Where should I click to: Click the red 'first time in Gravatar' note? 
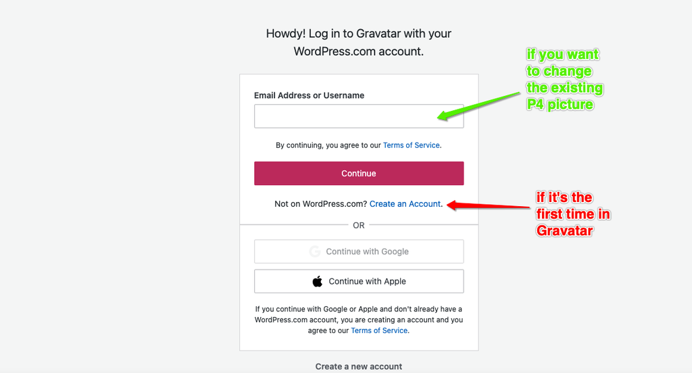pos(573,214)
